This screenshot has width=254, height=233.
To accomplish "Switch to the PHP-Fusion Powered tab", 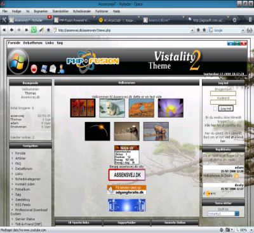I will pyautogui.click(x=74, y=20).
